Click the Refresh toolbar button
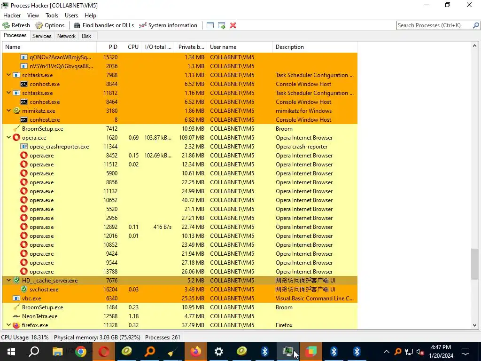 (16, 25)
